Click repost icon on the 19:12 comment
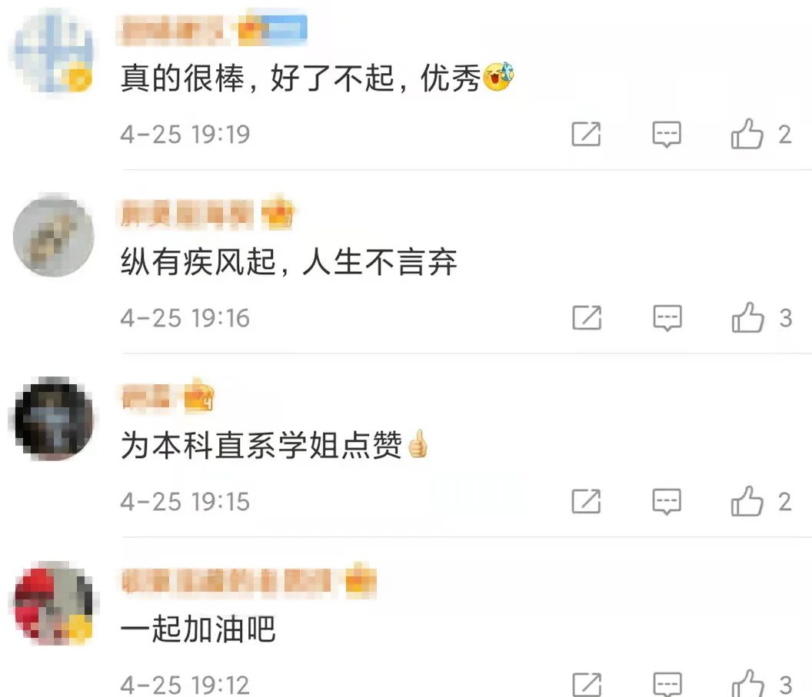812x697 pixels. [587, 685]
